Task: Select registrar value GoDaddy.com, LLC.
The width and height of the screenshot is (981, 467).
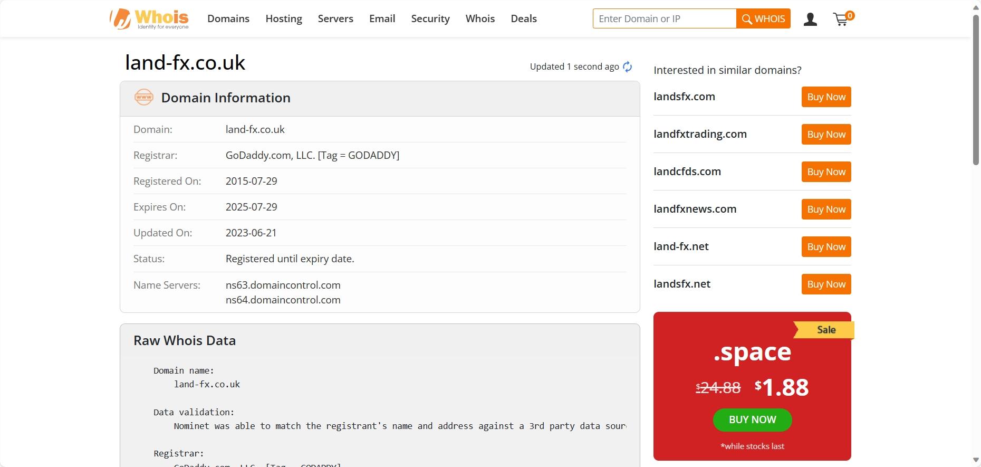Action: [x=312, y=155]
